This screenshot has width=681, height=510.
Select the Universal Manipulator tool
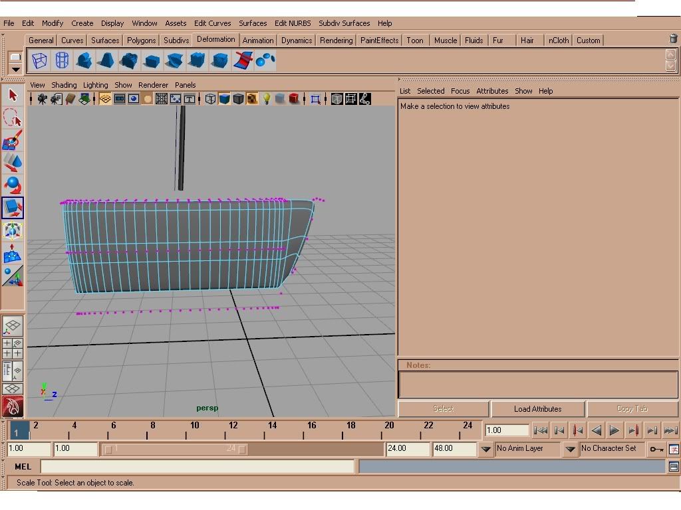click(x=13, y=230)
